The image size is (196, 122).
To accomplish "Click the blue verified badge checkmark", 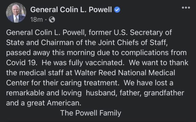I will click(x=117, y=10).
